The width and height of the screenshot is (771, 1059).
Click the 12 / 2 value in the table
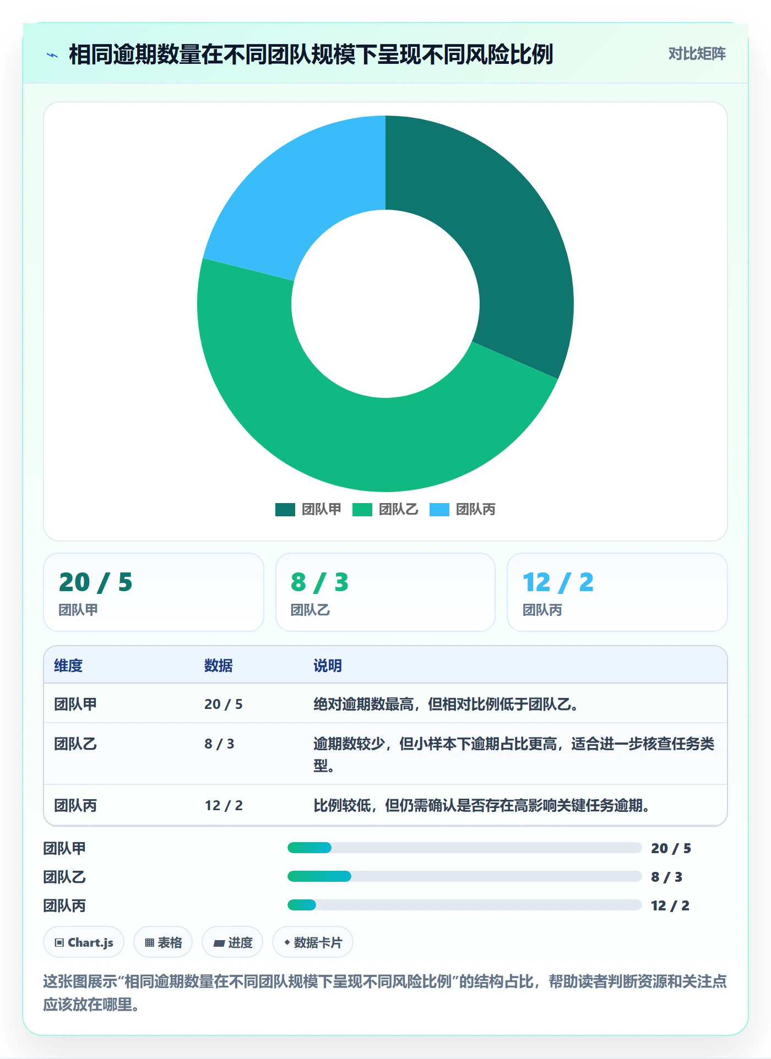point(224,805)
